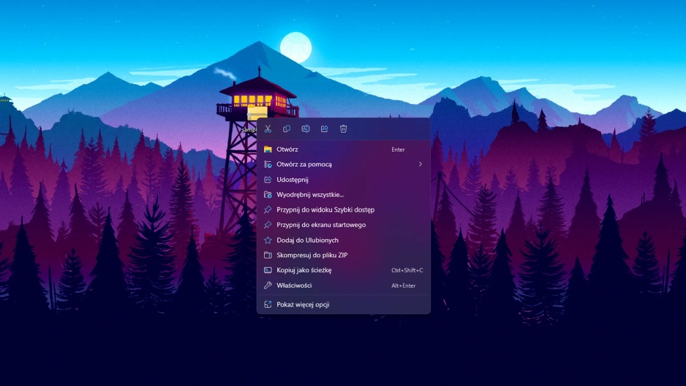The height and width of the screenshot is (386, 686).
Task: Select the Cut icon in the toolbar
Action: 268,129
